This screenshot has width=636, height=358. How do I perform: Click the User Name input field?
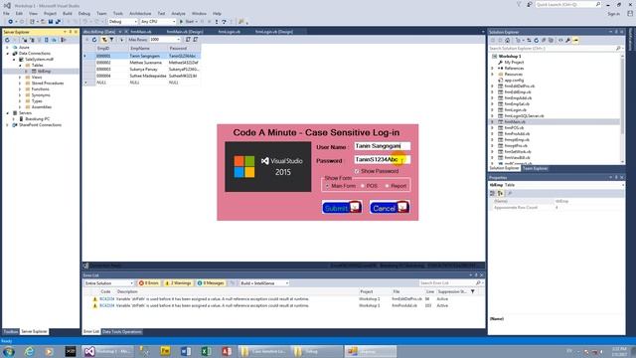click(x=382, y=146)
